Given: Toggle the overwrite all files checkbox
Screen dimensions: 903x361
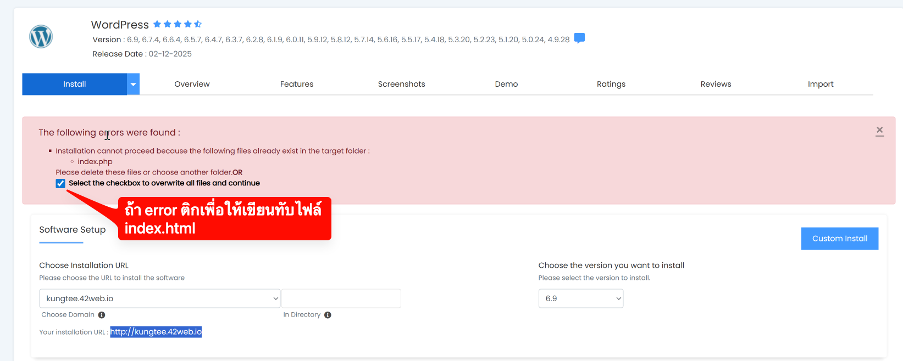Looking at the screenshot, I should [x=60, y=183].
